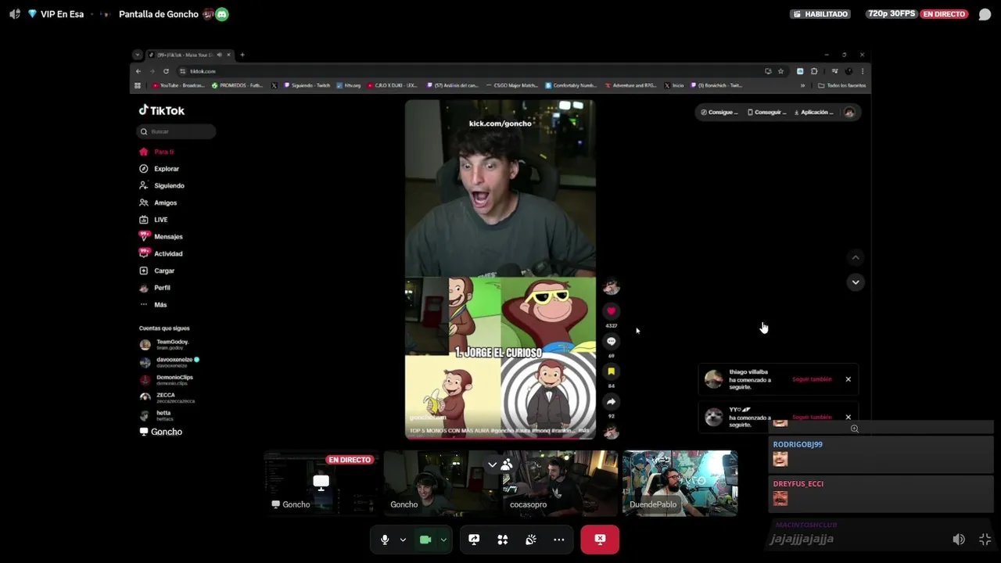Click Consigue monedas button in TikTok header
This screenshot has width=1001, height=563.
(719, 113)
